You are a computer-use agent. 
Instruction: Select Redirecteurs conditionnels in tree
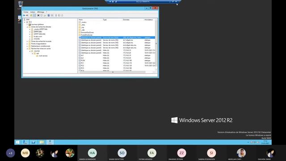pyautogui.click(x=39, y=46)
